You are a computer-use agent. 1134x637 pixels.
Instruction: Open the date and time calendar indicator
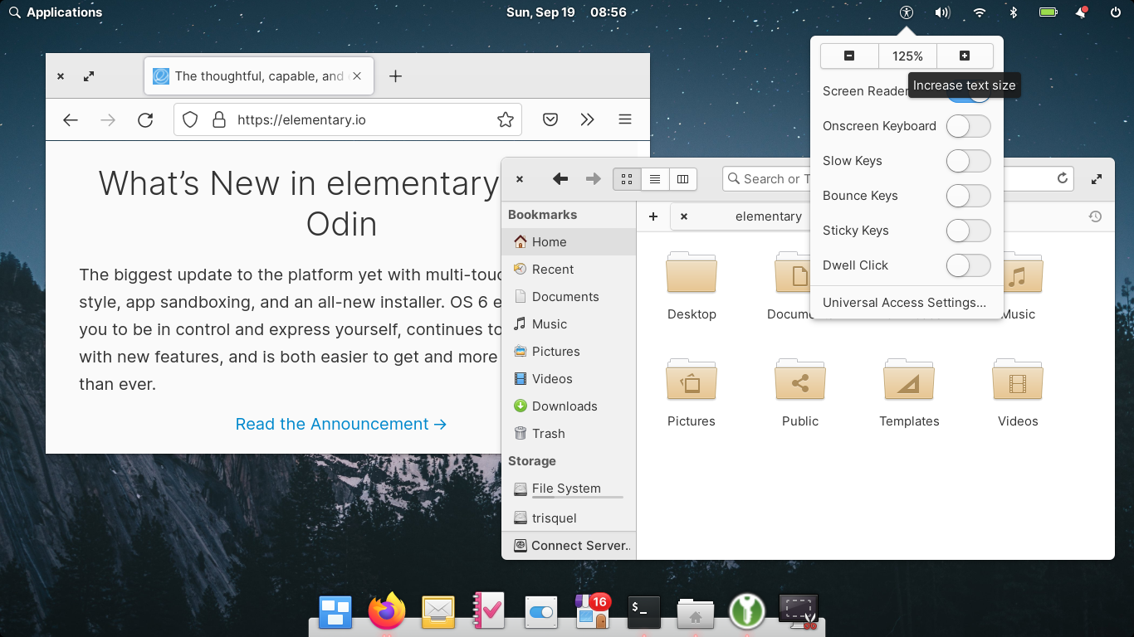click(566, 12)
